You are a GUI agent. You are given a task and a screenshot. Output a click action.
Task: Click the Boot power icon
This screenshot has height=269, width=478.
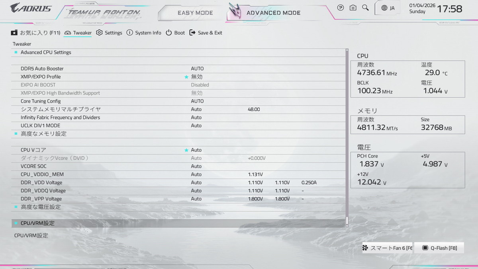pos(169,33)
